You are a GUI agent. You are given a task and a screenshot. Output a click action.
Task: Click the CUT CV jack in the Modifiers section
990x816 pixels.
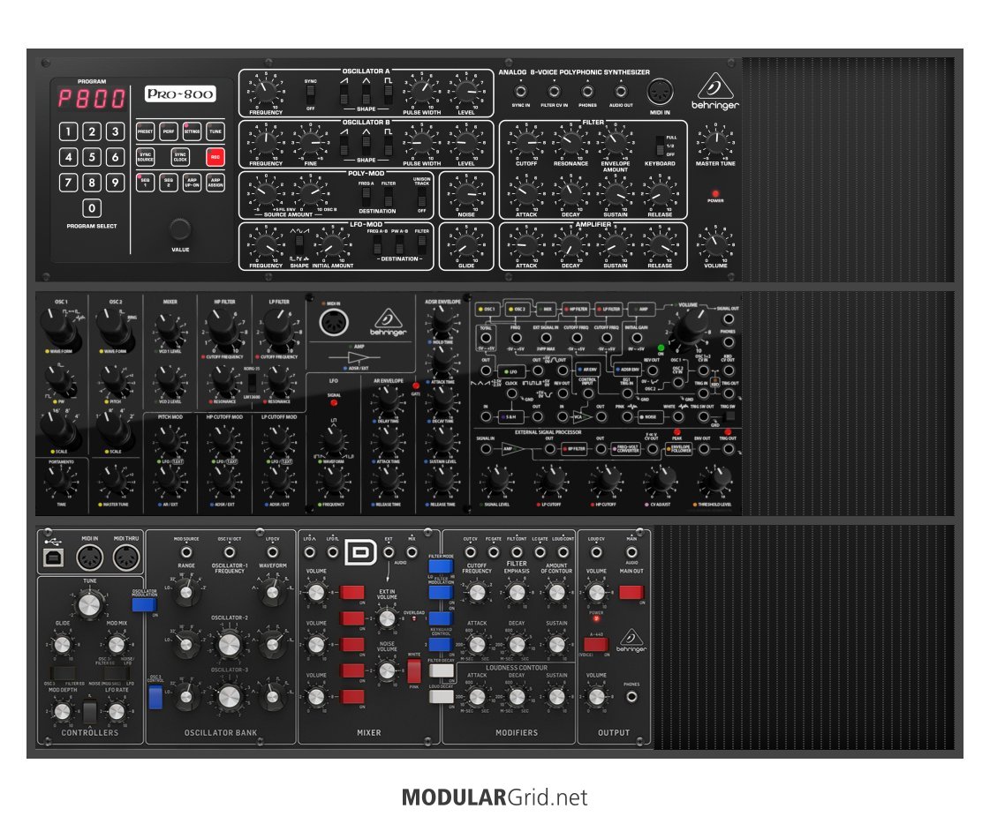click(471, 552)
